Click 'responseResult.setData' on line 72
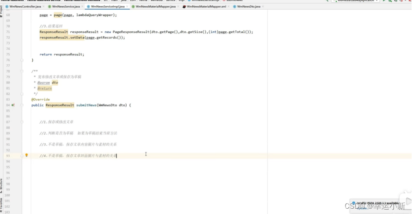 [62, 38]
